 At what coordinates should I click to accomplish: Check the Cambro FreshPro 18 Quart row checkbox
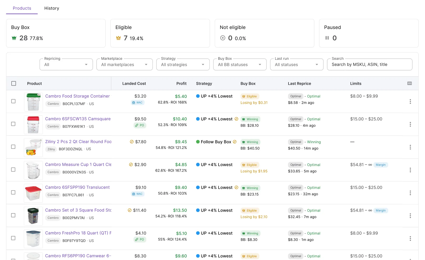[13, 238]
